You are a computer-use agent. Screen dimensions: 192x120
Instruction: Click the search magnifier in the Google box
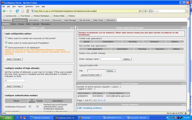pos(187,11)
